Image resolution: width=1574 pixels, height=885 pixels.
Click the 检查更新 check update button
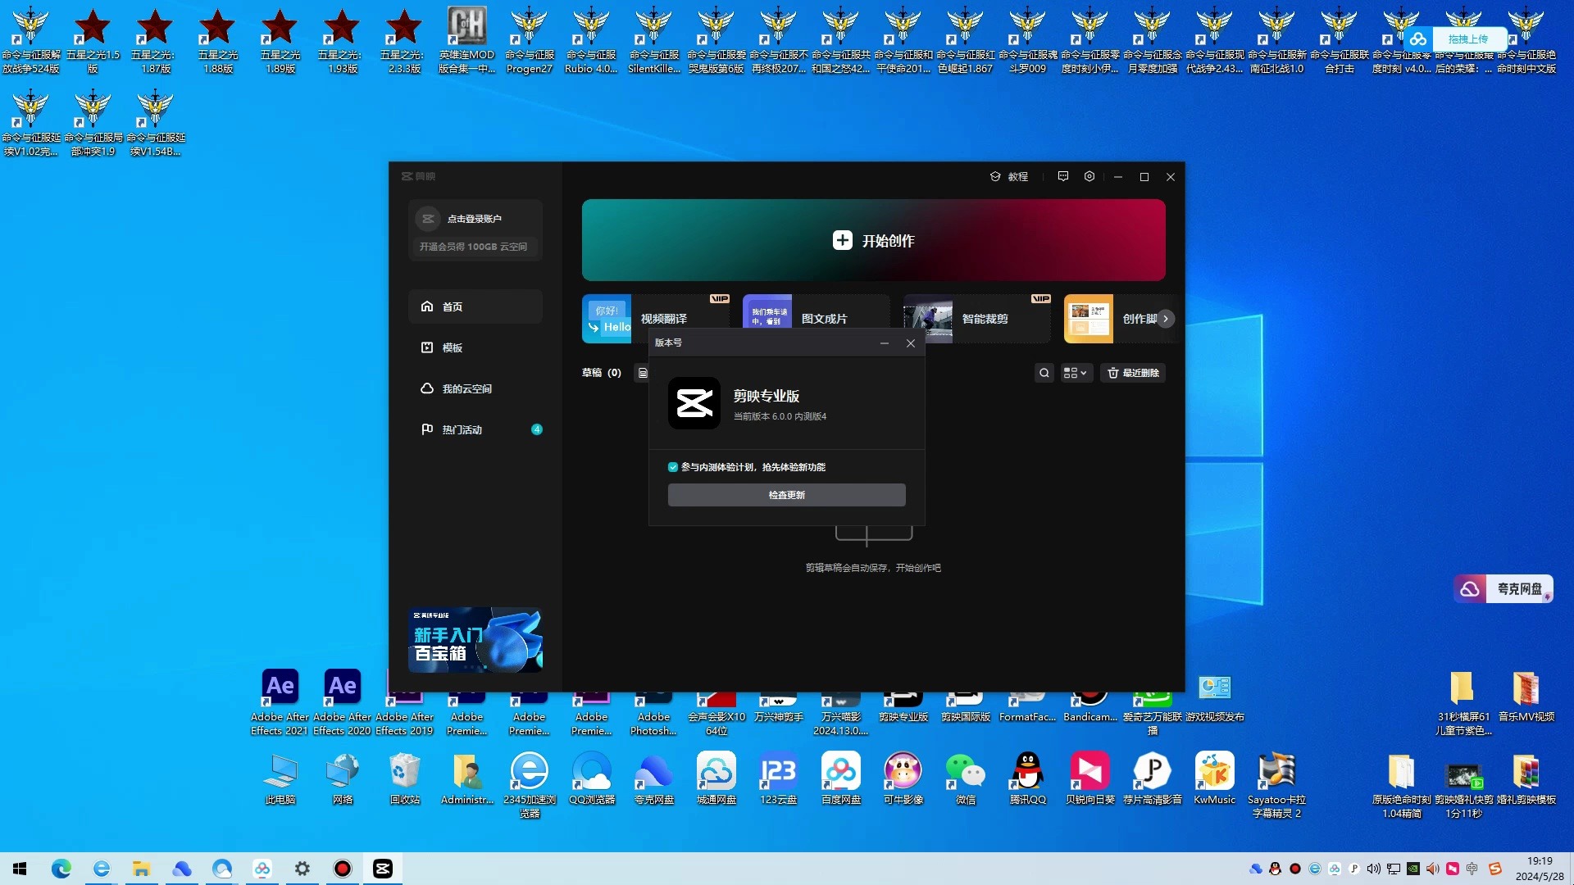787,495
